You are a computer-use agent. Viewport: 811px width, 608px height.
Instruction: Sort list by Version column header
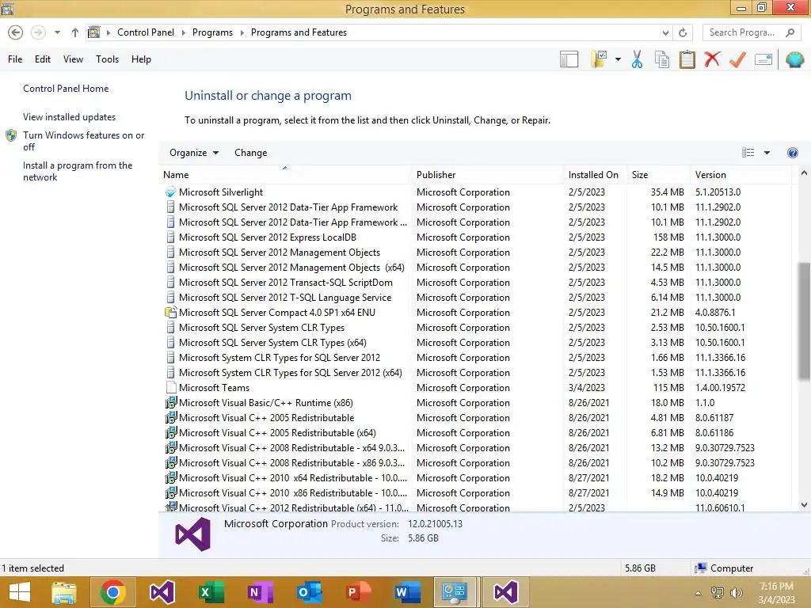point(741,175)
